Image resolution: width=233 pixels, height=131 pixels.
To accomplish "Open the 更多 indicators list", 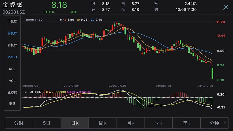I will click(12, 103).
